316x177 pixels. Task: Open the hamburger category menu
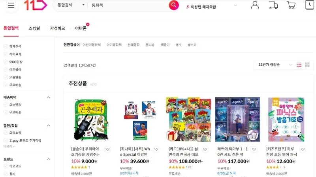pos(11,5)
